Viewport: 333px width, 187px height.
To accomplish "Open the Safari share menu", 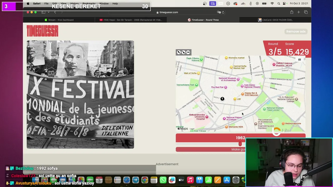I will point(292,12).
